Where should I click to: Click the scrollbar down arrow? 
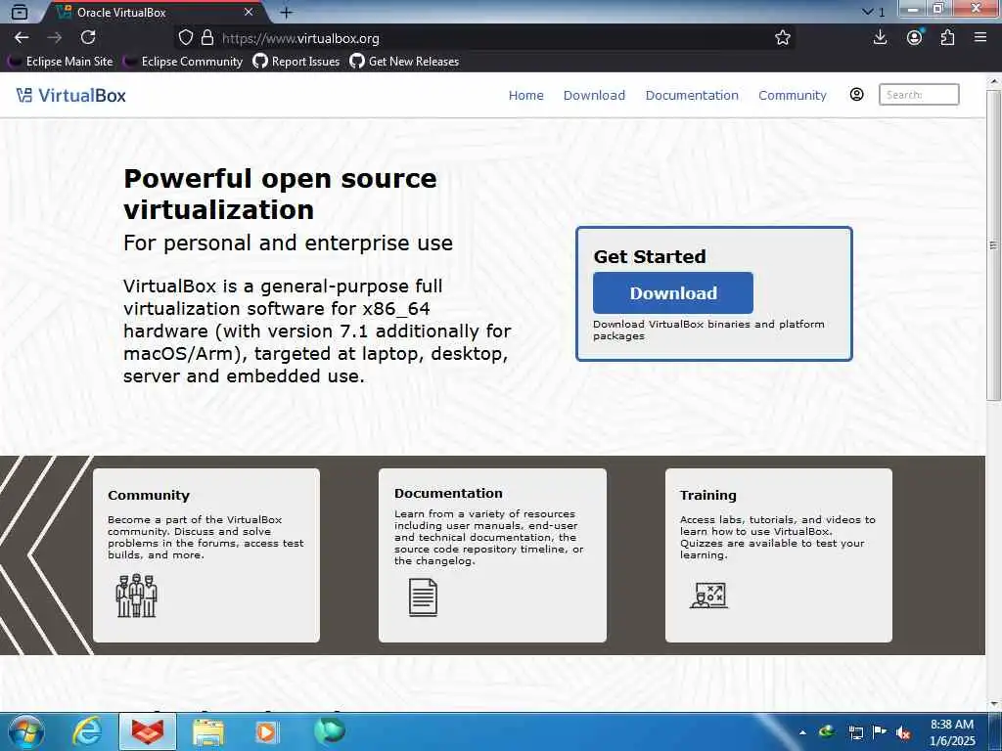[993, 704]
